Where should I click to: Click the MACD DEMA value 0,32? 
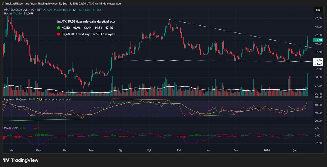pyautogui.click(x=23, y=127)
